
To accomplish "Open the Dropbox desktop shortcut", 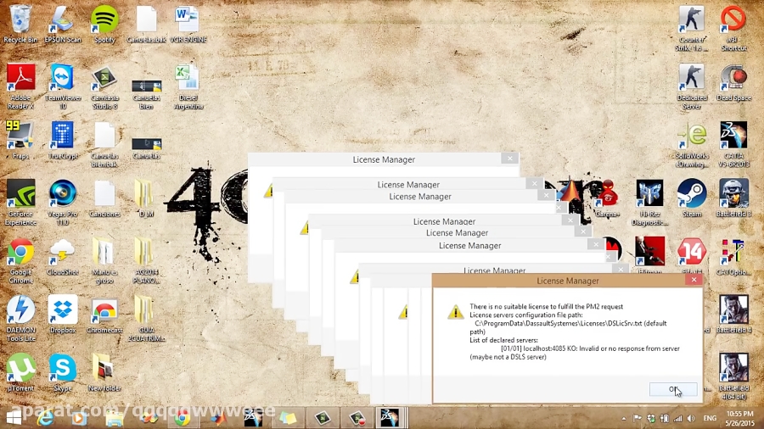I will pos(63,310).
